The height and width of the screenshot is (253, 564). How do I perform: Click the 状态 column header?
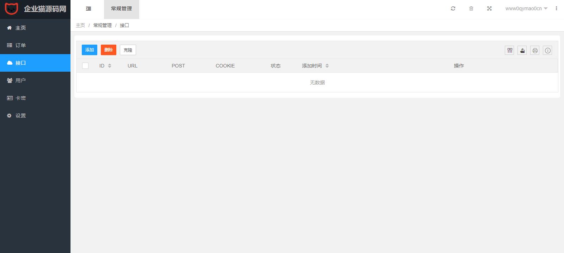[x=276, y=66]
